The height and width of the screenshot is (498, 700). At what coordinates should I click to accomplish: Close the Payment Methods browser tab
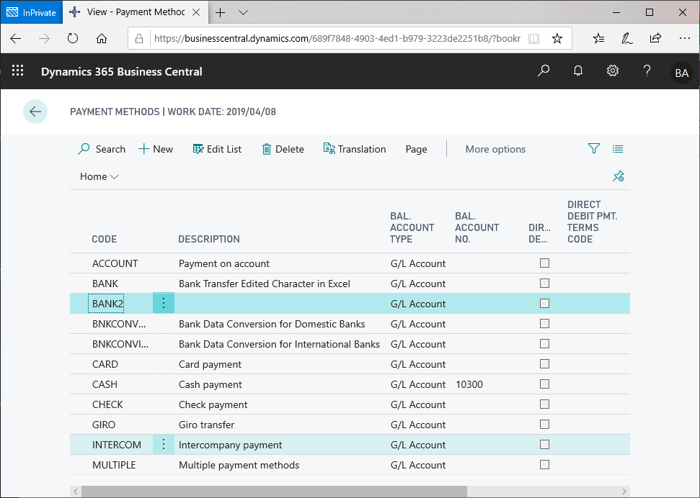click(196, 12)
